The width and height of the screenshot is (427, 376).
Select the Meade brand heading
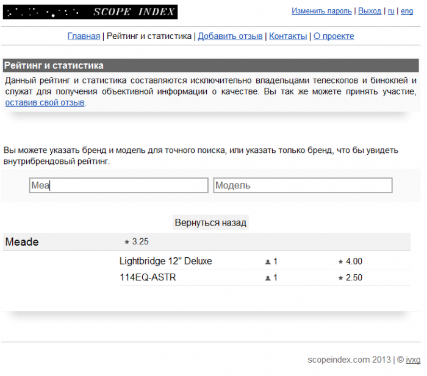[x=22, y=242]
